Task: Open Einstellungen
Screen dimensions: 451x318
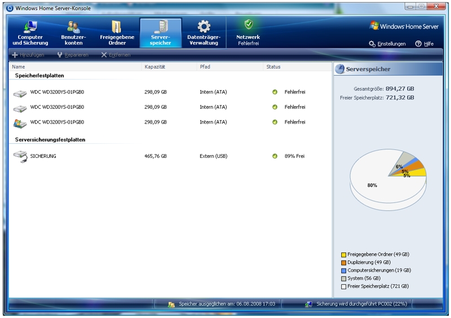Action: 387,44
